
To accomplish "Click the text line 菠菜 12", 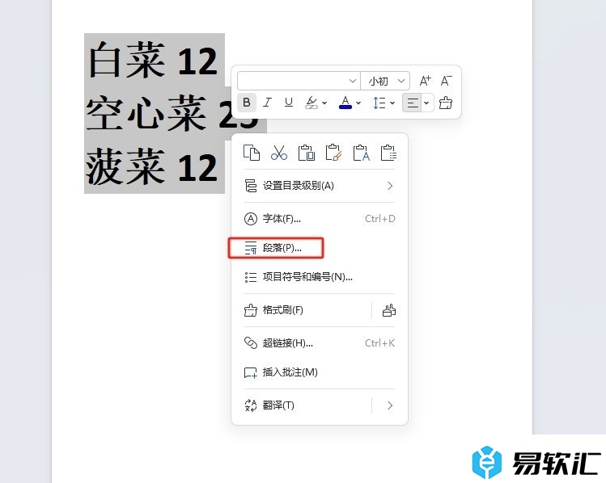I will pos(151,166).
